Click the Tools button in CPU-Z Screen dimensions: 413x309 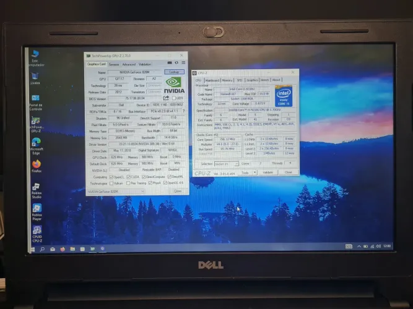245,172
